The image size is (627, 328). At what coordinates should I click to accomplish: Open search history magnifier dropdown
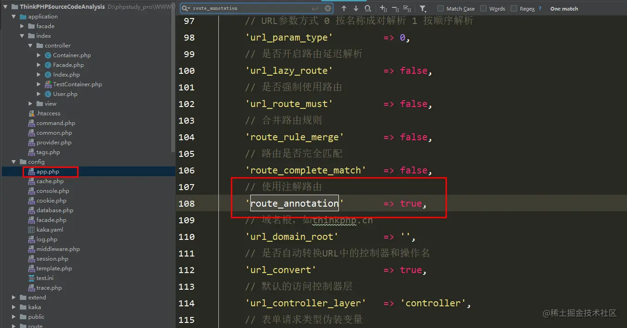pos(186,8)
